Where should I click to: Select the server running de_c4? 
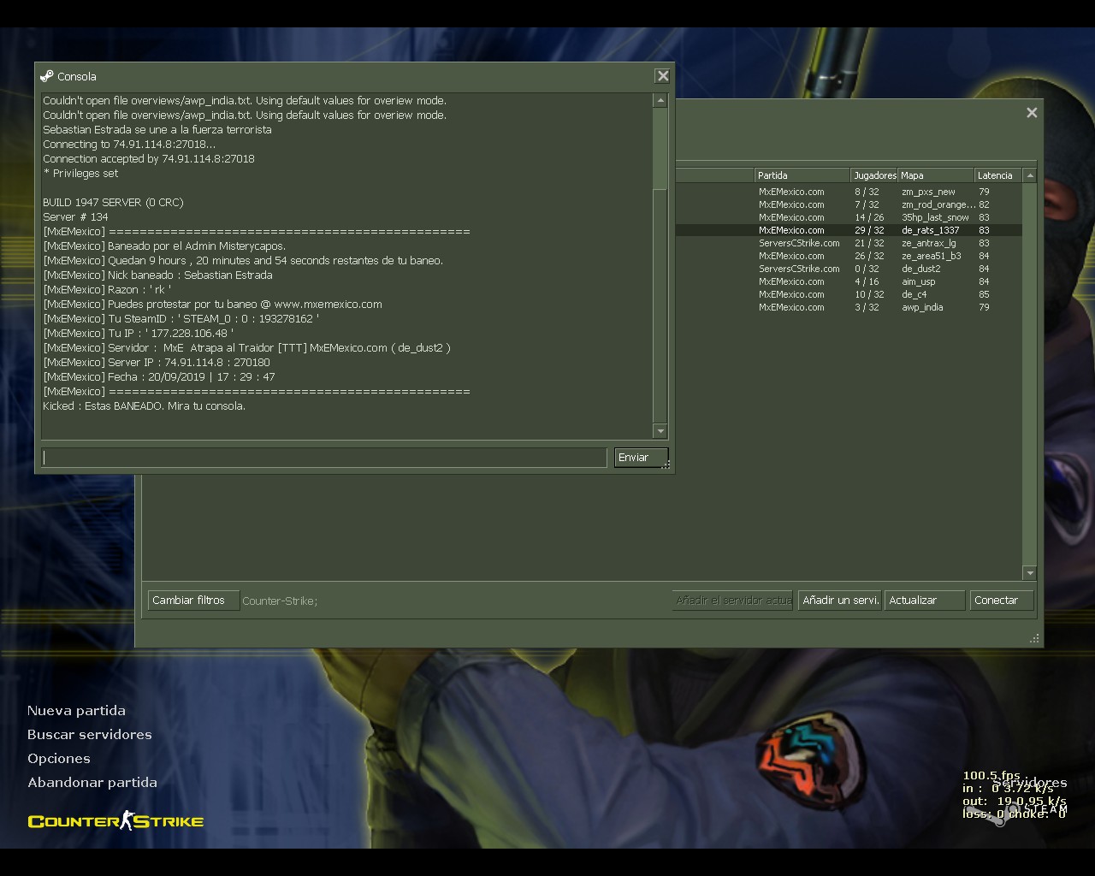coord(849,294)
